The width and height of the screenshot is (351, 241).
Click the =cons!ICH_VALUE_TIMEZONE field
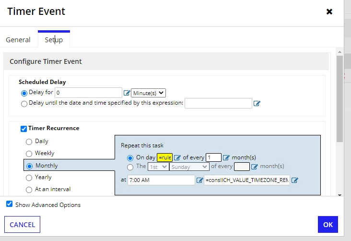[x=247, y=180]
